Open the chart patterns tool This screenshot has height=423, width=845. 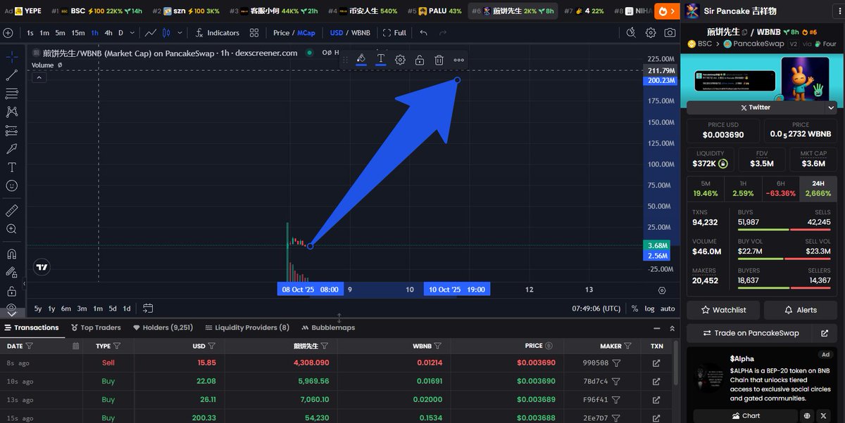point(12,112)
